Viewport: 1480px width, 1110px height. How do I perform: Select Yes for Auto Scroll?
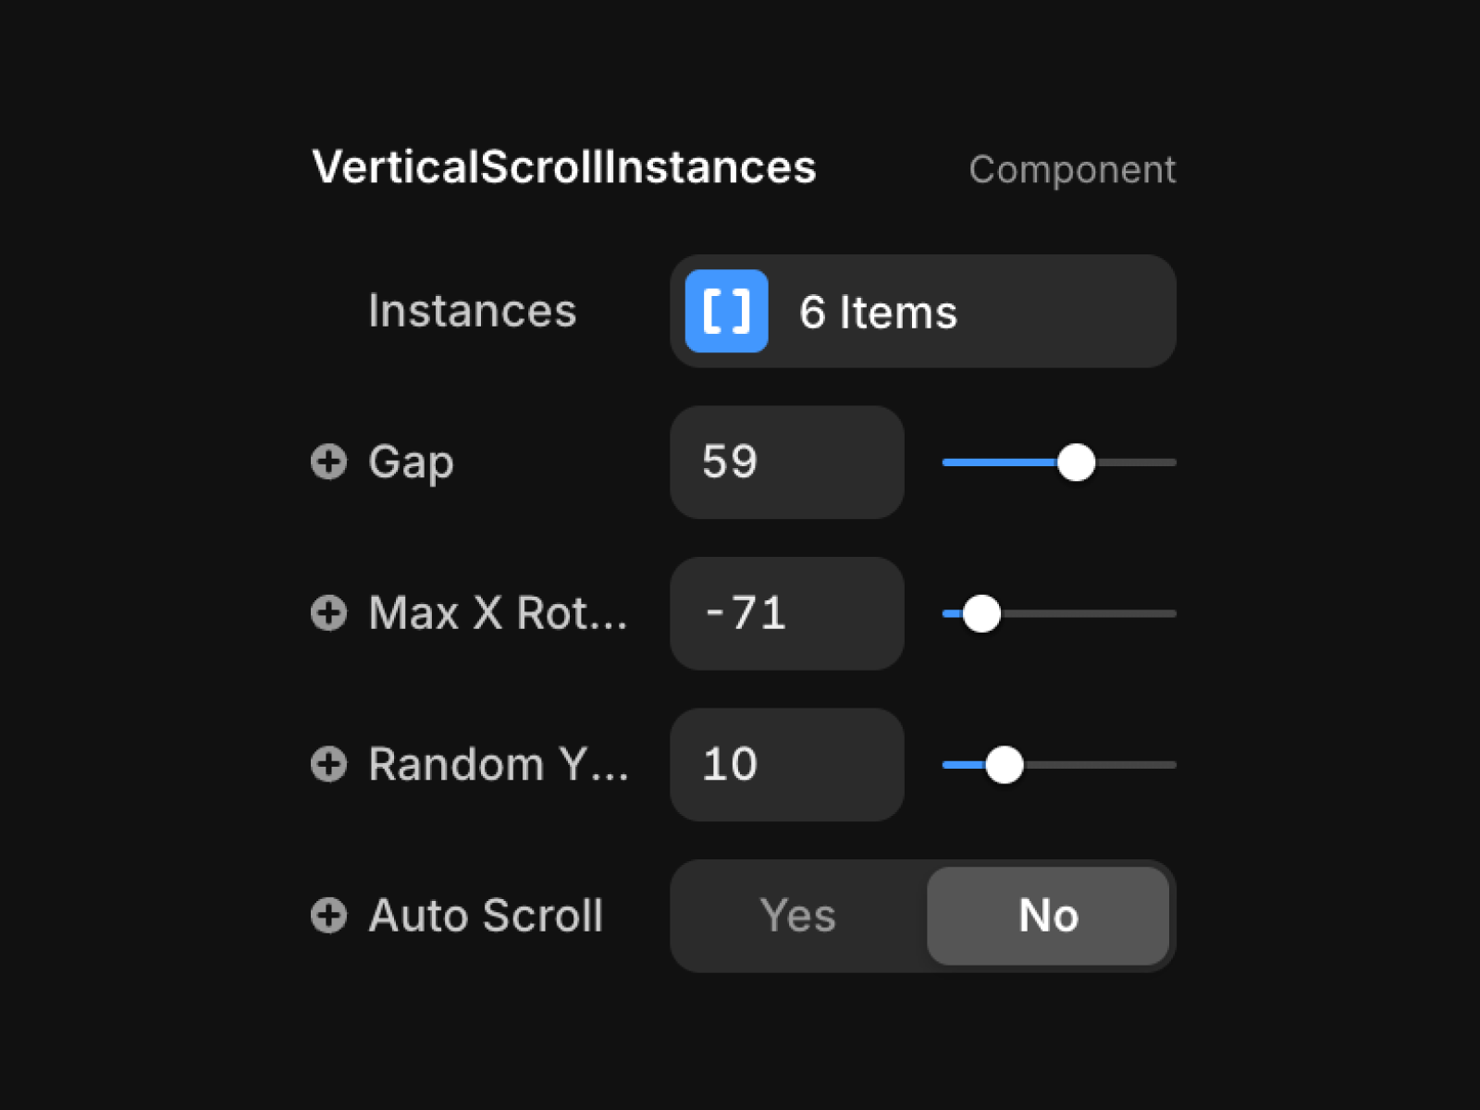[x=798, y=916]
